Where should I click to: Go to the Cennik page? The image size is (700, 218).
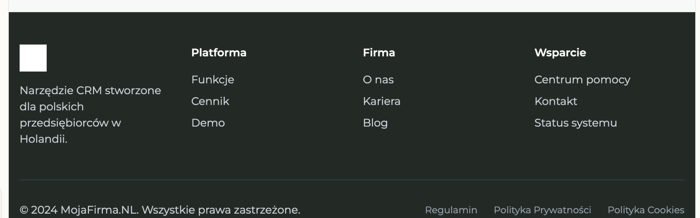(210, 101)
